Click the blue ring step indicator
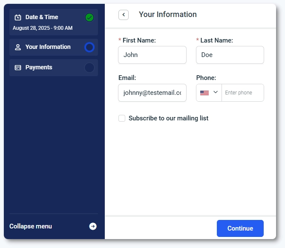The height and width of the screenshot is (248, 285). tap(89, 47)
